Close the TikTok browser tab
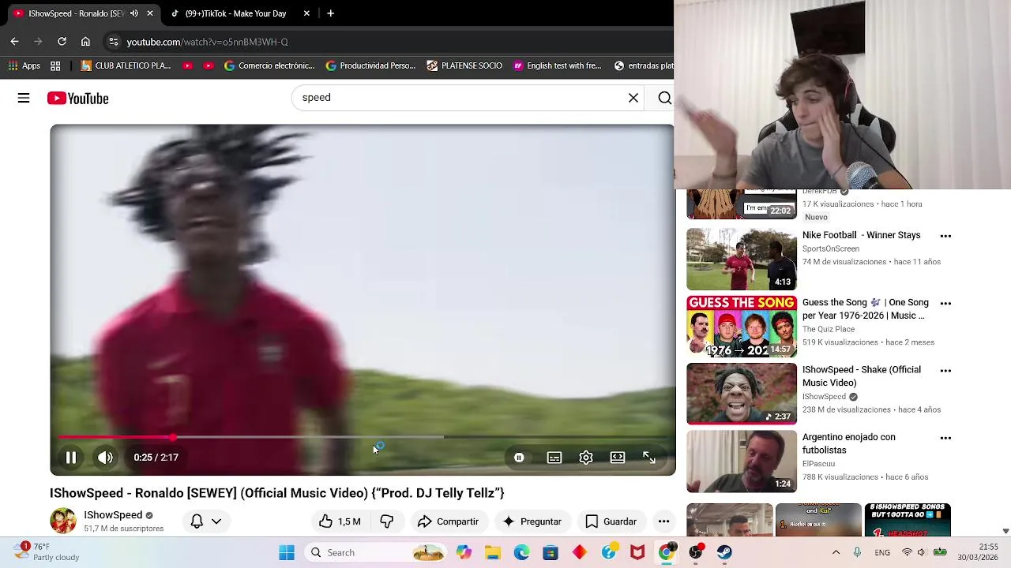This screenshot has width=1011, height=568. tap(306, 13)
